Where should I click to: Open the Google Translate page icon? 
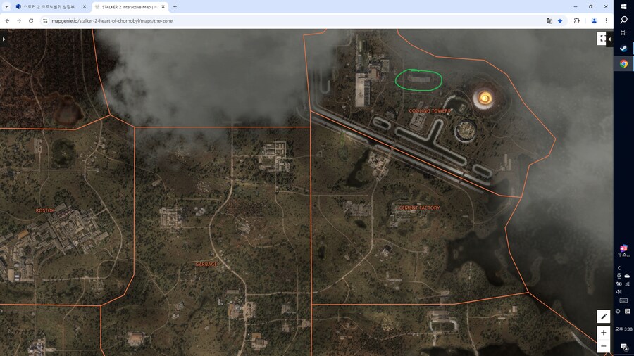(x=549, y=21)
